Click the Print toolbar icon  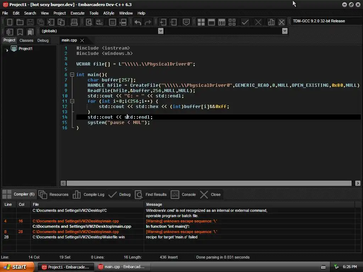click(74, 22)
